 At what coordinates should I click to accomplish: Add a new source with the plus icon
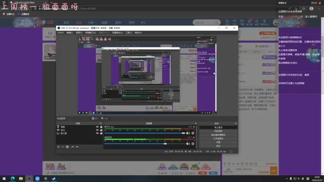point(58,147)
